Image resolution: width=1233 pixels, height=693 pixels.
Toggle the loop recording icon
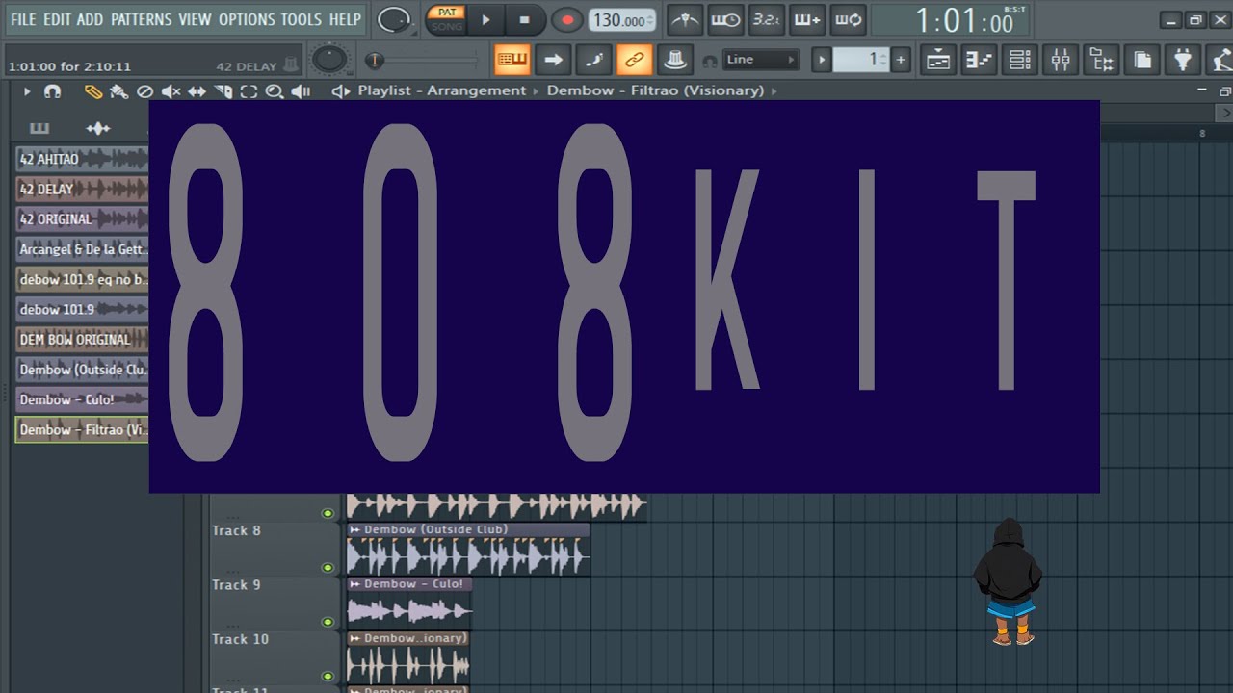tap(848, 19)
